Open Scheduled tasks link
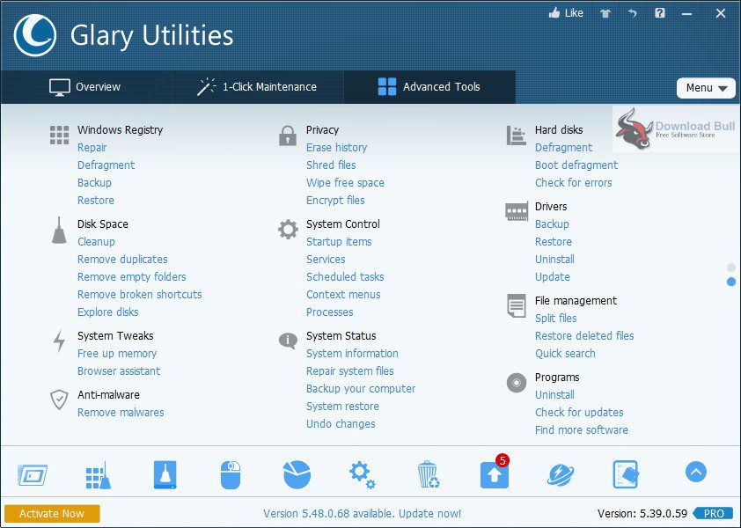 (345, 277)
